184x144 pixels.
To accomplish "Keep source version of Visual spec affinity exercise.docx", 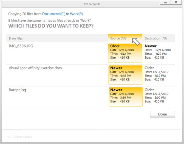I will tap(125, 75).
